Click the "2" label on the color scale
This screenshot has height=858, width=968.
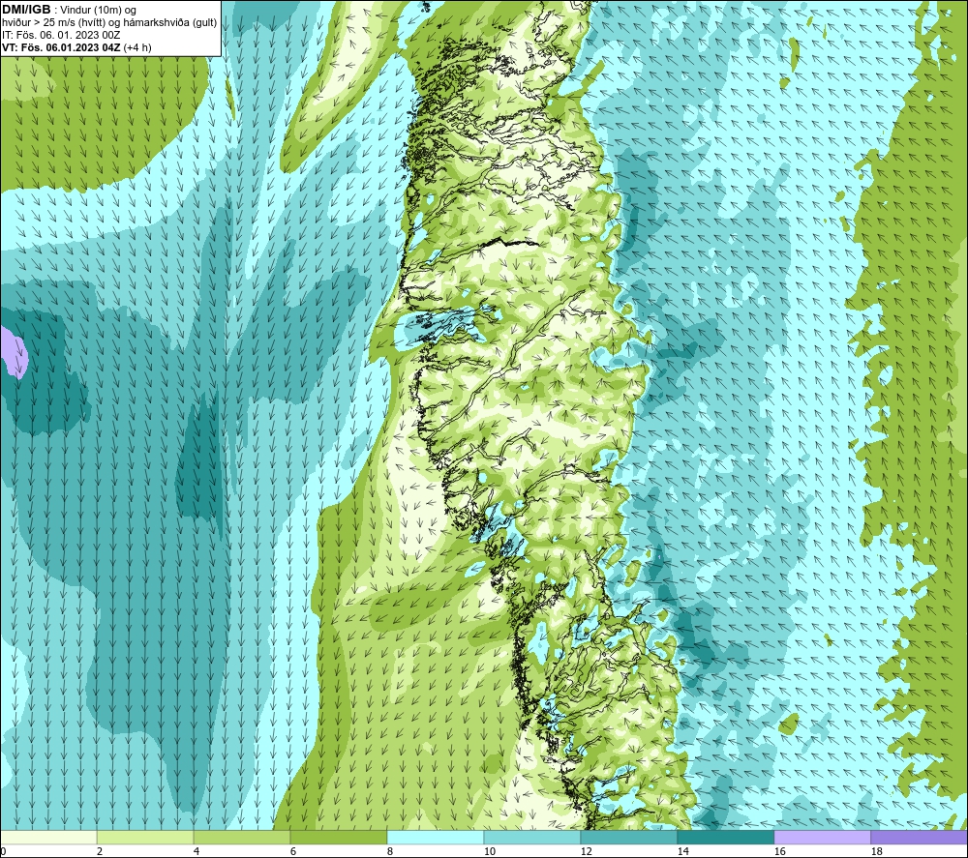point(100,851)
